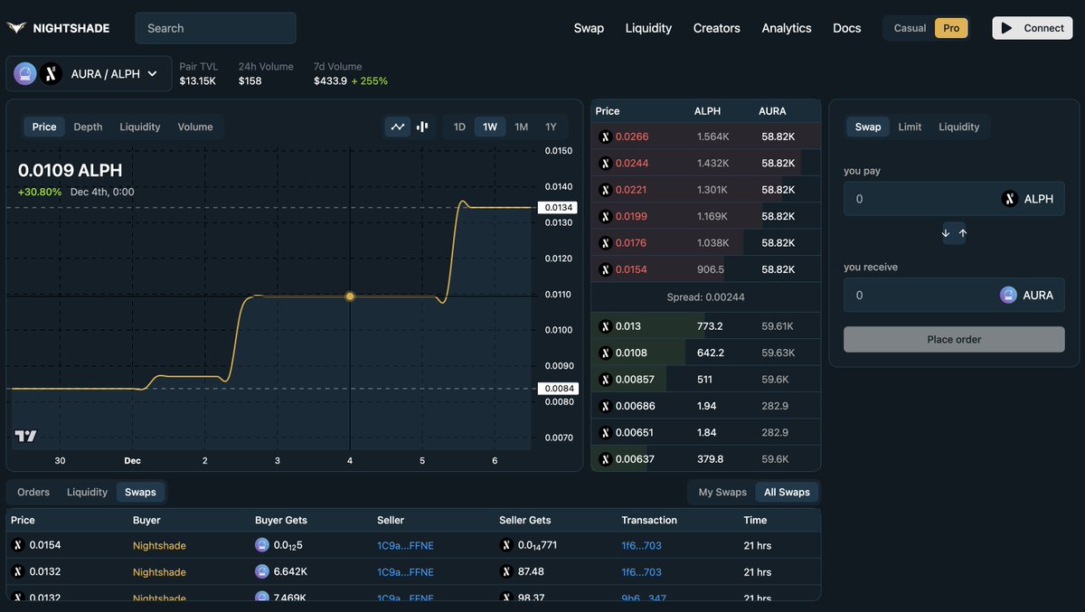The width and height of the screenshot is (1085, 612).
Task: Click ALPH icon beside 0.013 bid price
Action: click(x=606, y=326)
